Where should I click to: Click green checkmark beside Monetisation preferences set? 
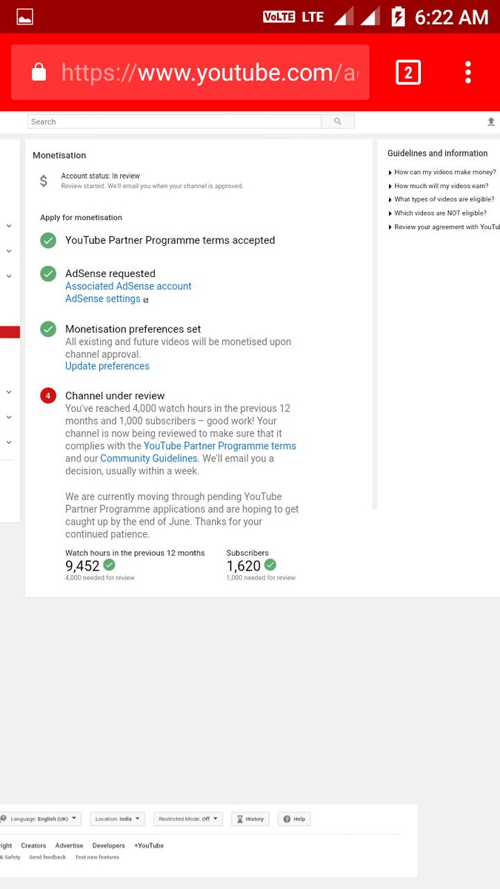[x=48, y=330]
